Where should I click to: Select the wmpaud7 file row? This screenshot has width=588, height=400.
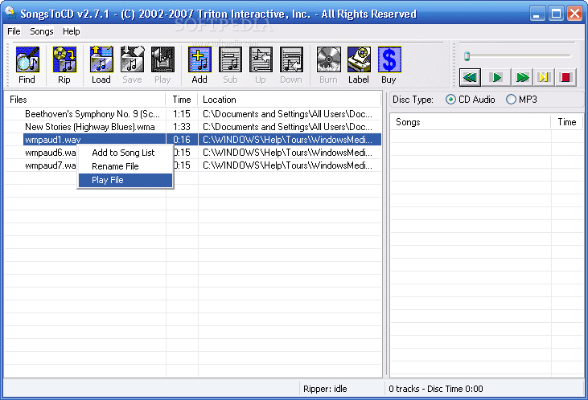click(50, 165)
